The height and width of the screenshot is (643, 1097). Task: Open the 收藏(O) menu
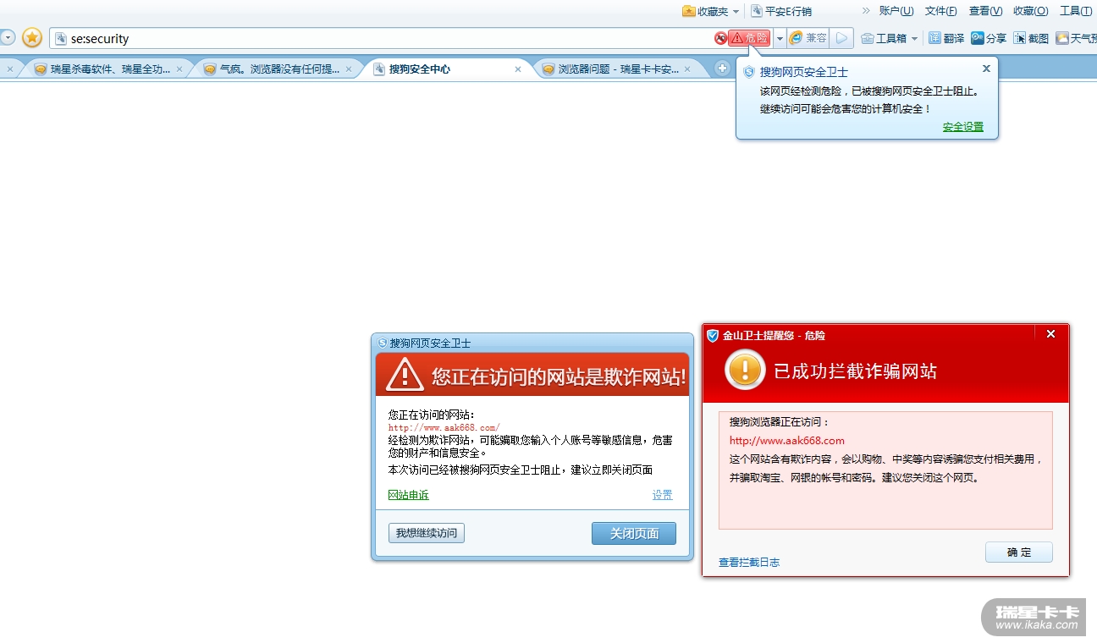click(x=1030, y=11)
